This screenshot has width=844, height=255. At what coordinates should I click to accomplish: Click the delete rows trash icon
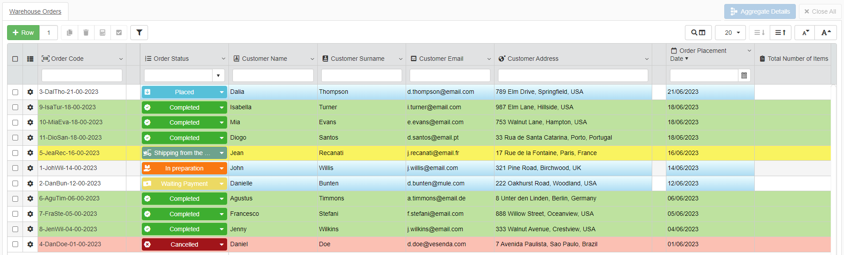pyautogui.click(x=86, y=33)
